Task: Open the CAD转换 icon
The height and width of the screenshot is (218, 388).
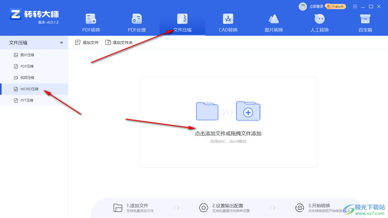Action: pyautogui.click(x=228, y=19)
